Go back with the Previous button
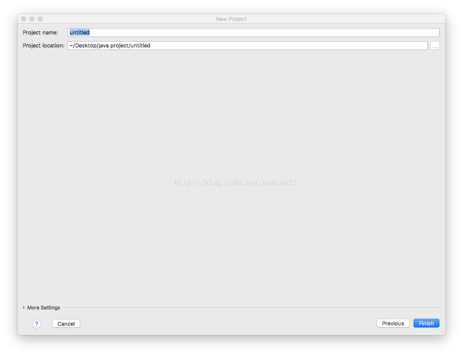Viewport: 463px width, 356px height. click(x=393, y=323)
